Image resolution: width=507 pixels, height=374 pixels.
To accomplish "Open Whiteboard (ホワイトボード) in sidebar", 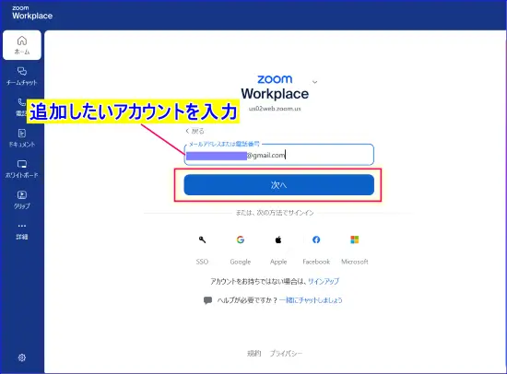I will coord(22,169).
